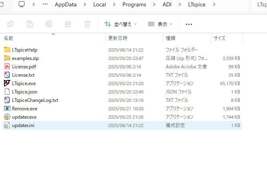The width and height of the screenshot is (267, 171).
Task: Expand the chevron after LTspice breadcrumb
Action: 216,4
